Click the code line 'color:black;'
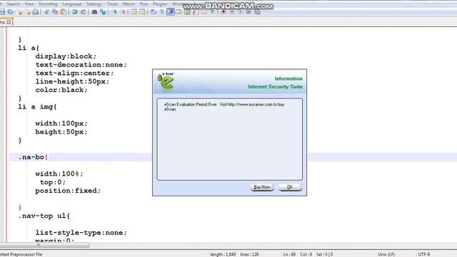Screen dimensions: 457x257 point(61,90)
